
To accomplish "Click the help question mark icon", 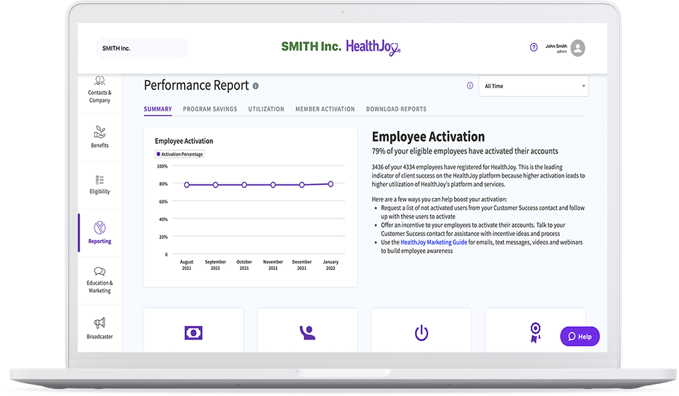I will coord(534,47).
